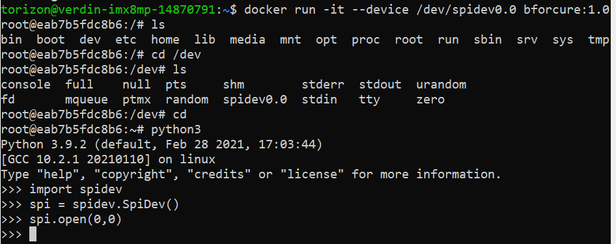616x244 pixels.
Task: Click the blinking cursor at Python prompt
Action: (33, 235)
